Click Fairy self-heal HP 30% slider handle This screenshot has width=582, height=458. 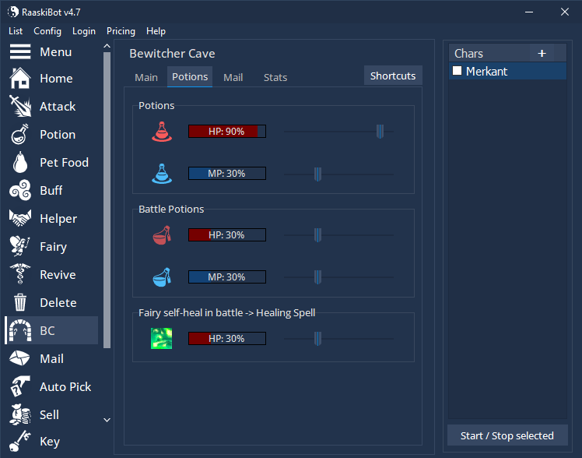[x=317, y=339]
